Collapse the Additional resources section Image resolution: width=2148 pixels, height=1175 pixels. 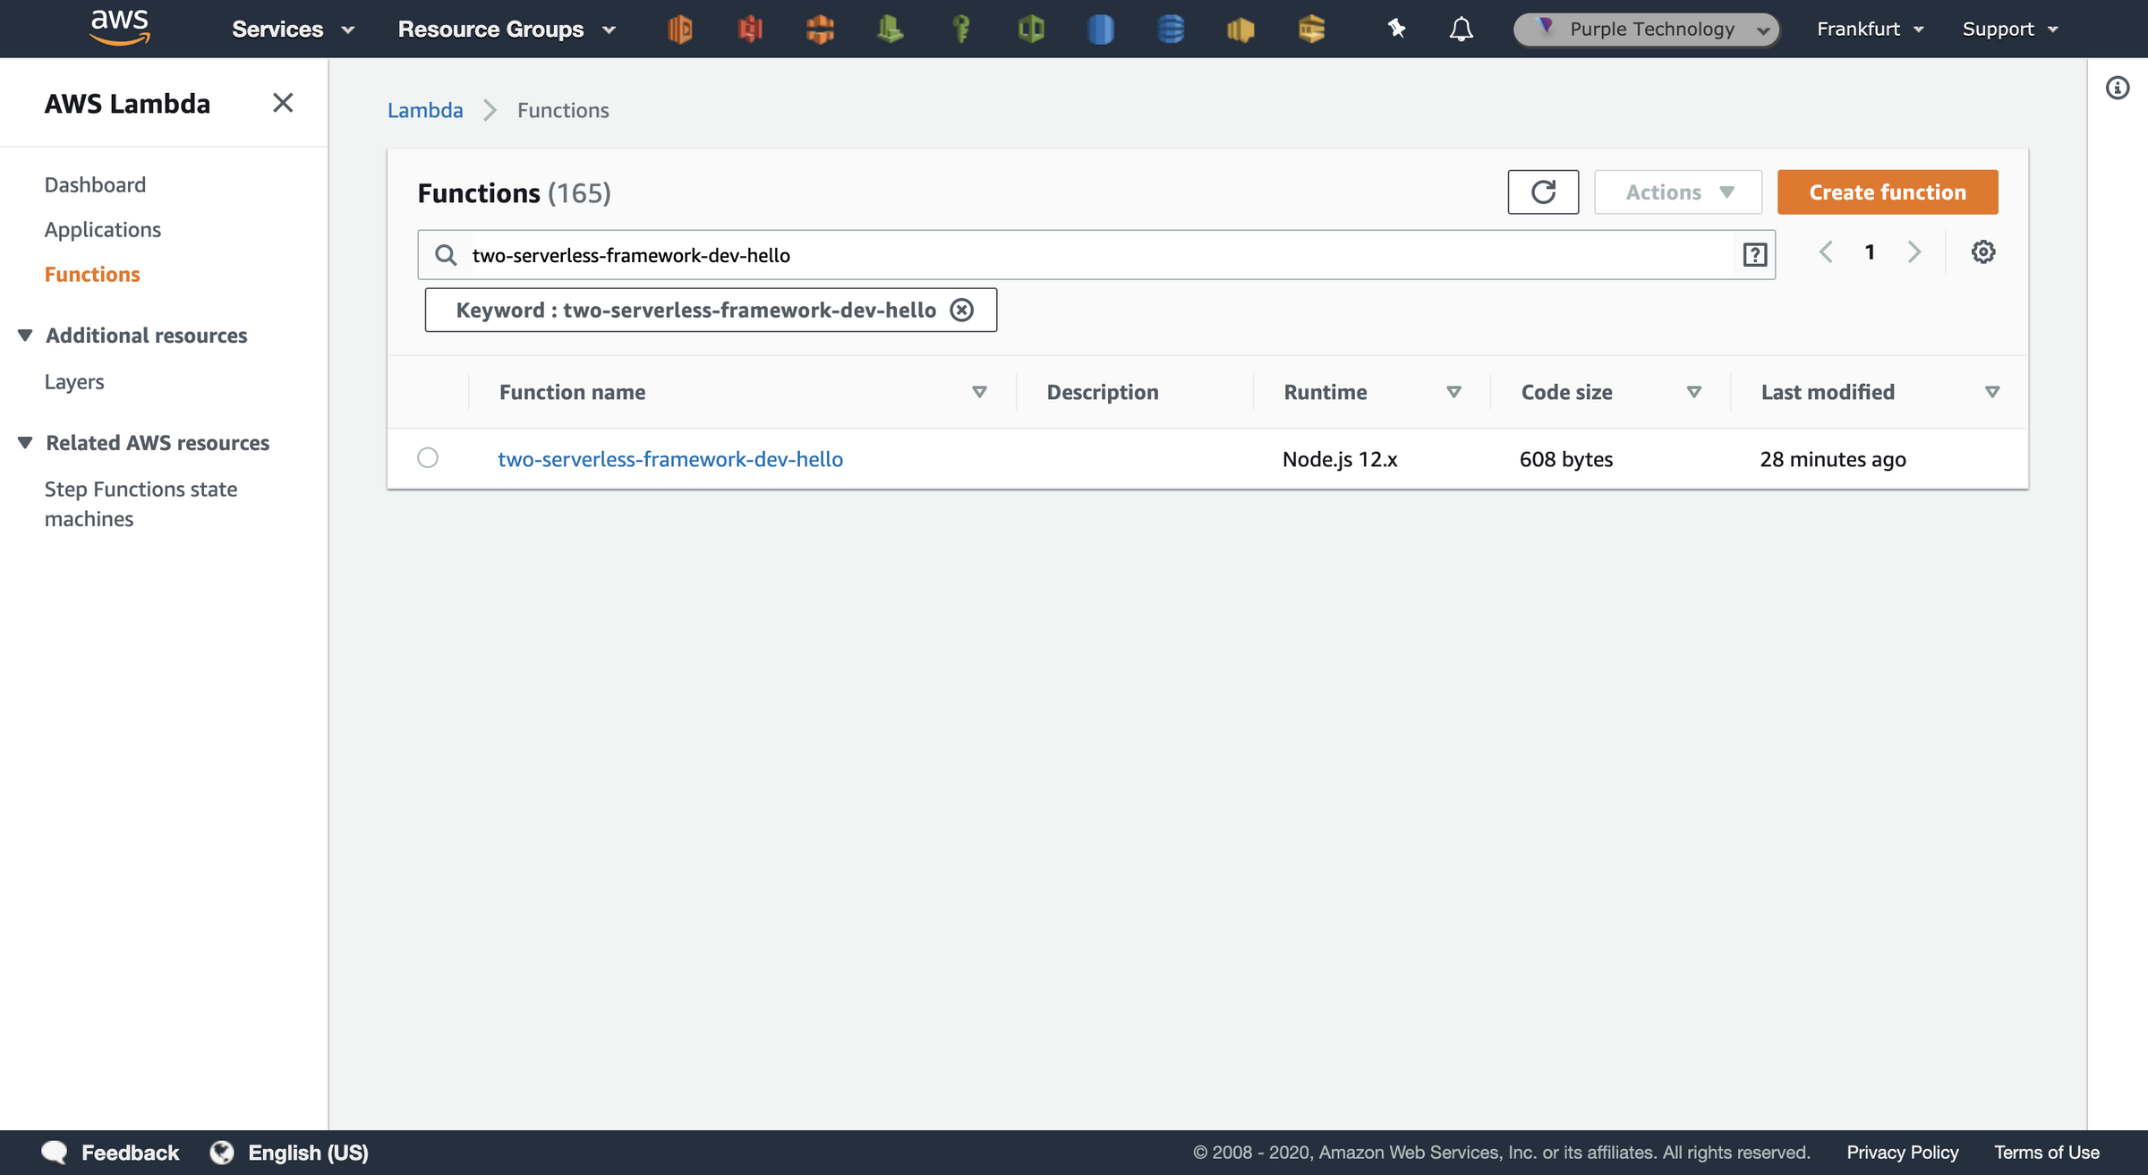point(25,334)
